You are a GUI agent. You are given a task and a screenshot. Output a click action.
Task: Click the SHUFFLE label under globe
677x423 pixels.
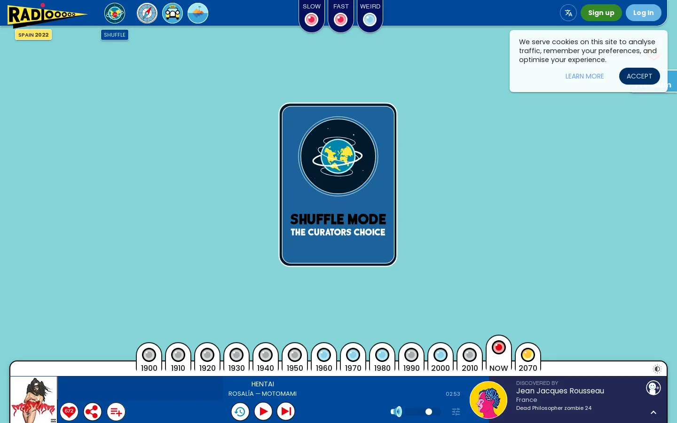pyautogui.click(x=115, y=35)
